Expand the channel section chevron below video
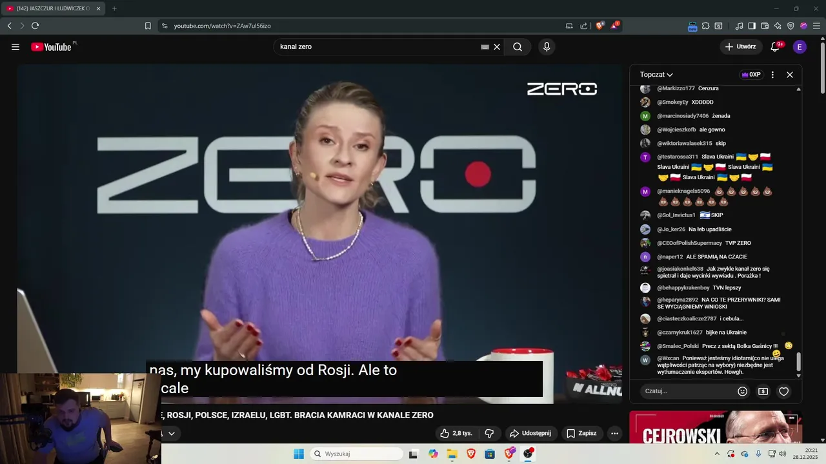This screenshot has height=464, width=826. [x=172, y=434]
